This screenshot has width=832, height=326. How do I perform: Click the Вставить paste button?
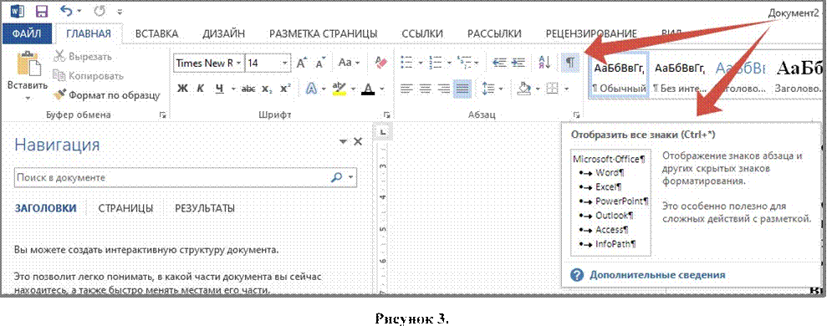(27, 70)
